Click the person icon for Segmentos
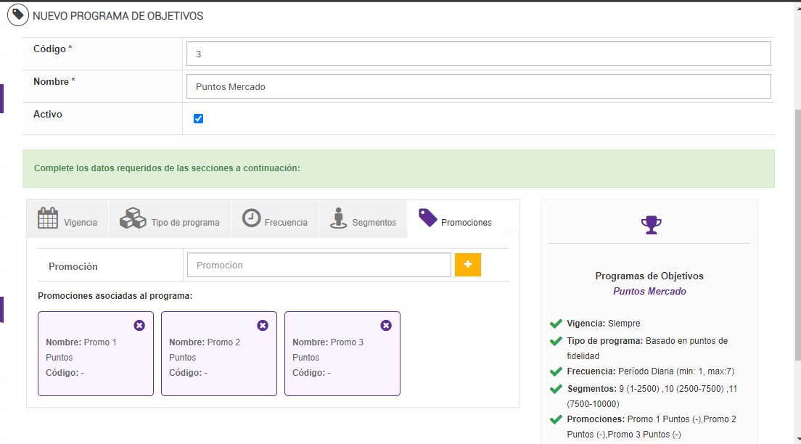 coord(337,218)
